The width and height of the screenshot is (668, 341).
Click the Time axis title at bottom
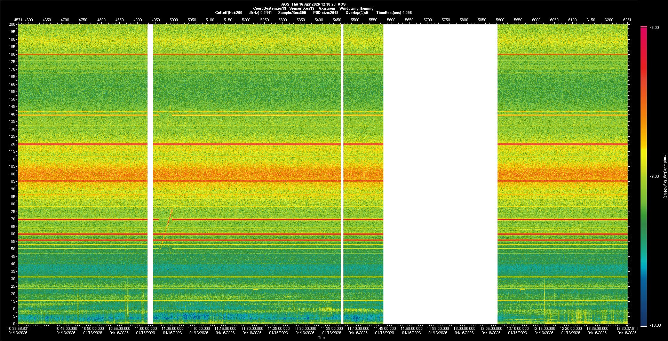(321, 338)
